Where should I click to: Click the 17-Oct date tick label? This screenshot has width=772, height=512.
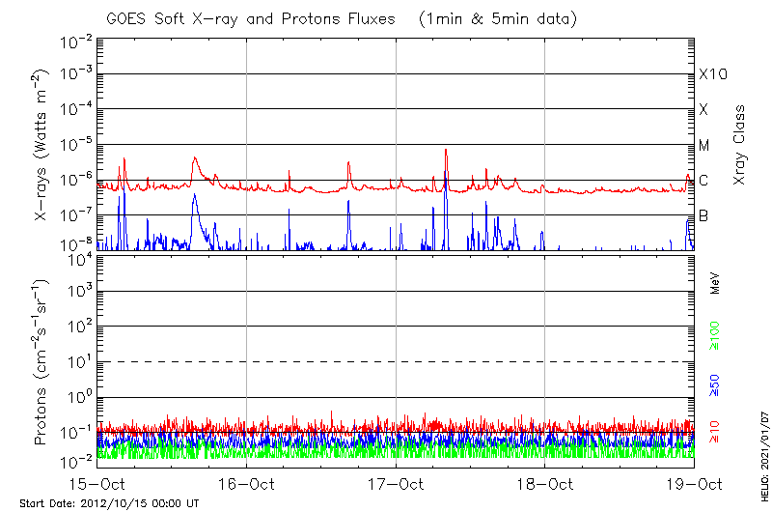point(396,483)
